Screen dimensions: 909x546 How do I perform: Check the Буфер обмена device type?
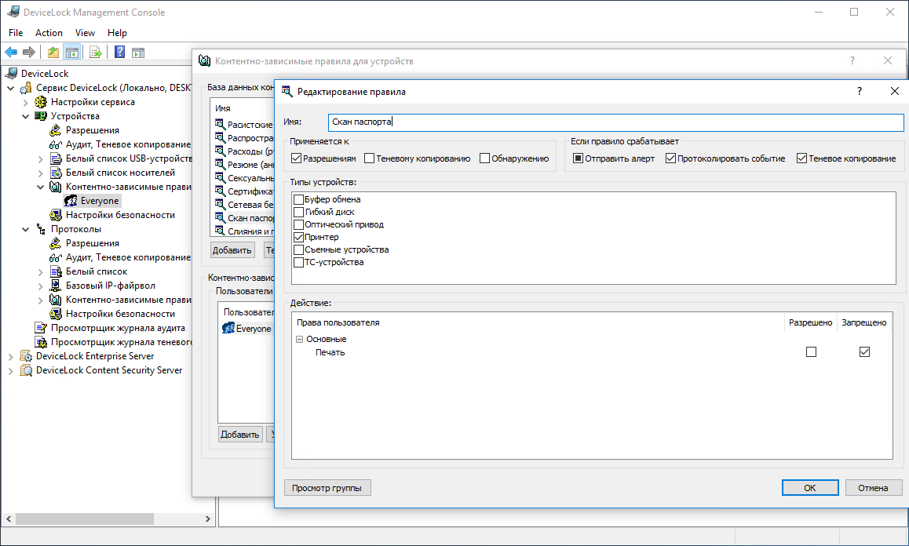298,199
